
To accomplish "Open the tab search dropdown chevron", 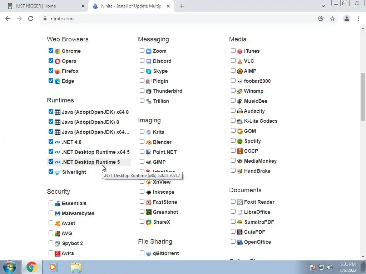I will pos(323,6).
